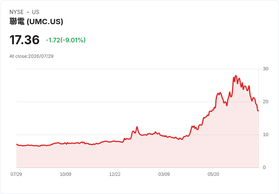Click the 05/20 x-axis date label
This screenshot has height=194, width=279.
pyautogui.click(x=213, y=174)
